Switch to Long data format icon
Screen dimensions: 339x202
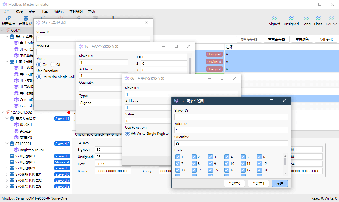pos(306,18)
